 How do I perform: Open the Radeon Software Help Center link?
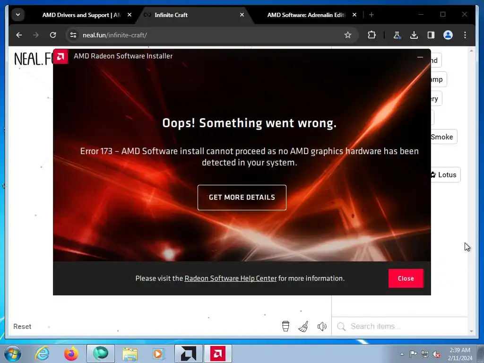coord(230,278)
